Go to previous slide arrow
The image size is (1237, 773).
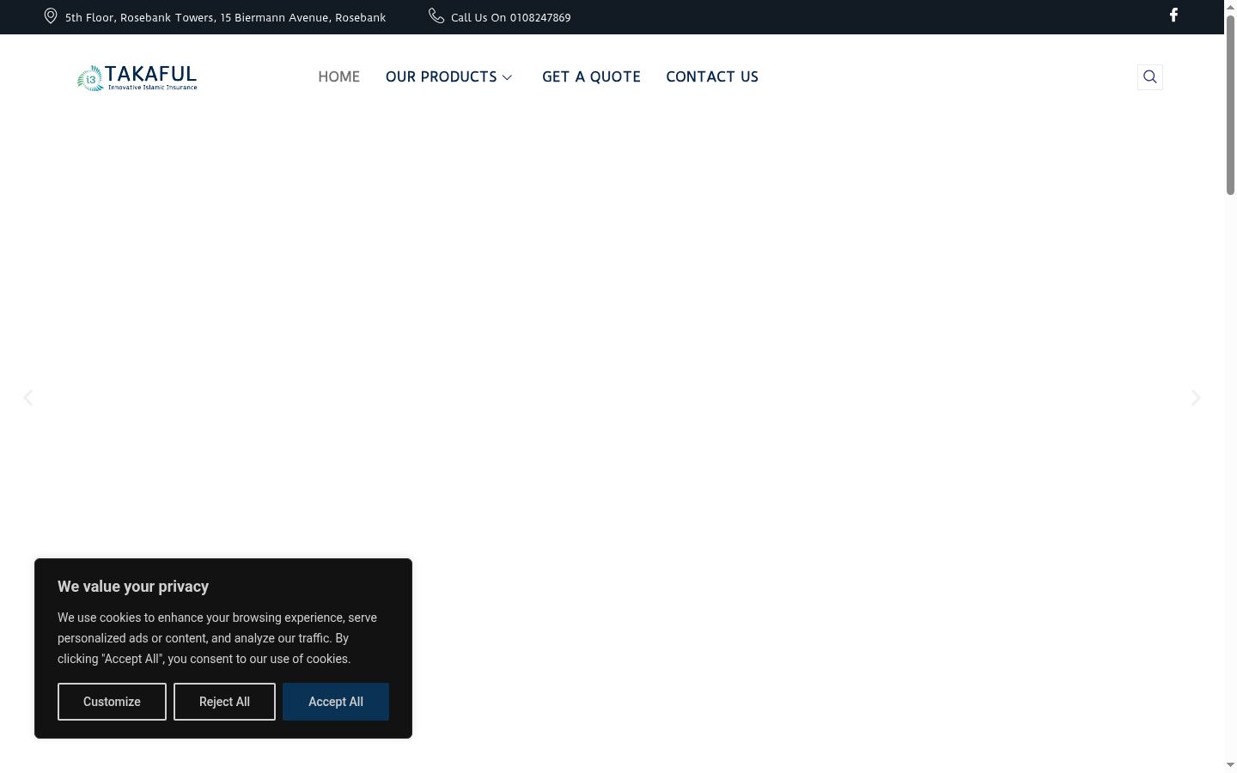(28, 398)
